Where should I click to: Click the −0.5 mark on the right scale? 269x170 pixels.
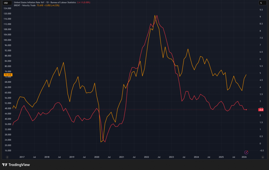point(261,151)
